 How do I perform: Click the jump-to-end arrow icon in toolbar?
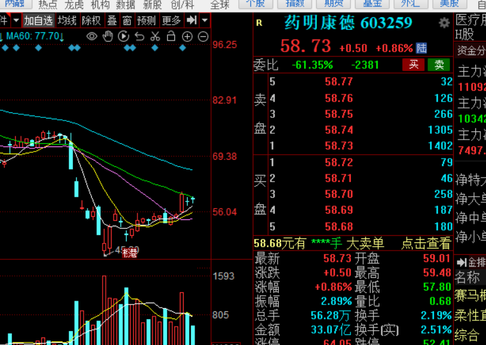[191, 20]
